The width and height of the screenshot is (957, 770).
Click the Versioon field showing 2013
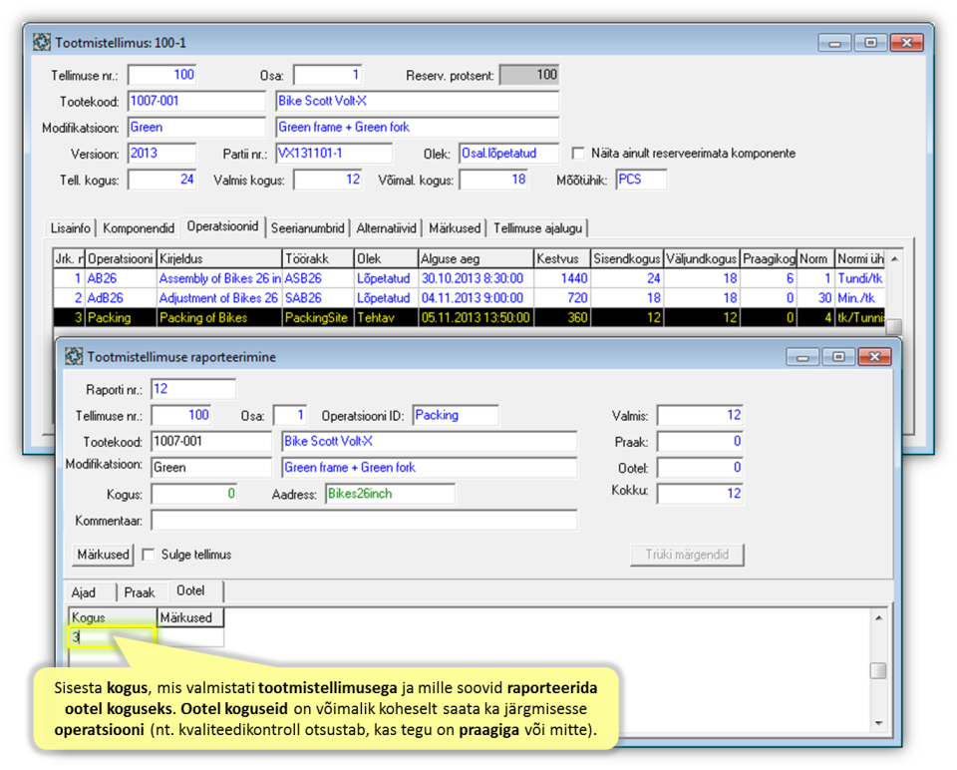tap(161, 154)
